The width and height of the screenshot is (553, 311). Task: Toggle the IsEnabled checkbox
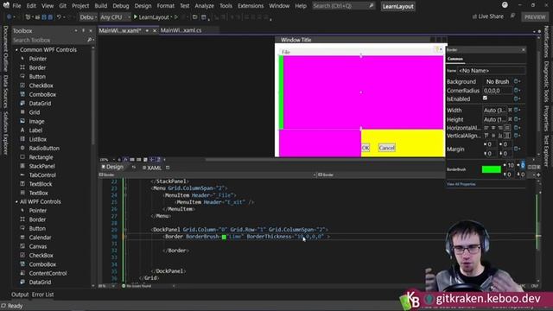485,98
